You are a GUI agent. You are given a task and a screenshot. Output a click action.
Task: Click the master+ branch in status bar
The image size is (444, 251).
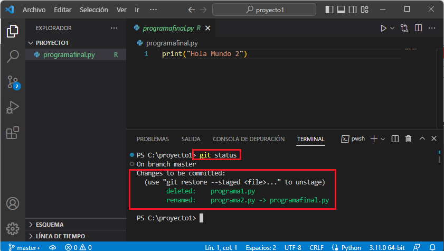(24, 247)
